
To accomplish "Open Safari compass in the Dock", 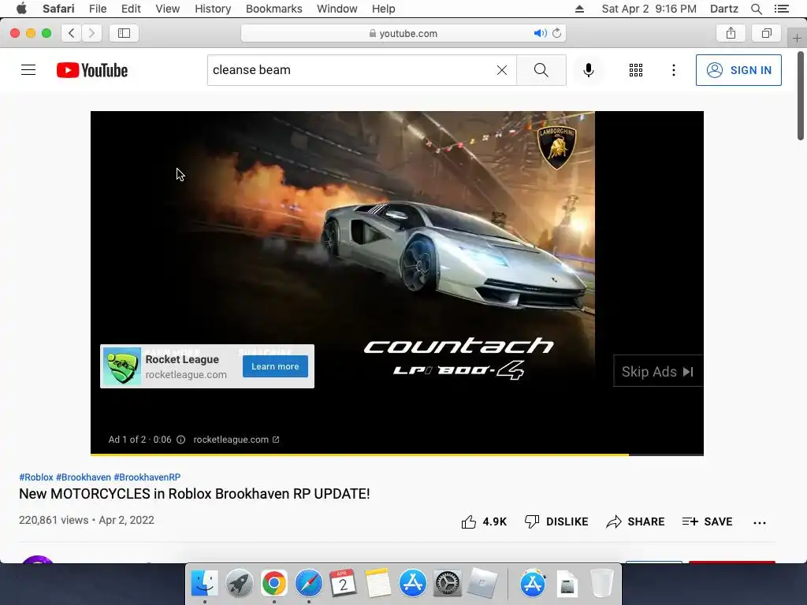I will click(x=308, y=584).
